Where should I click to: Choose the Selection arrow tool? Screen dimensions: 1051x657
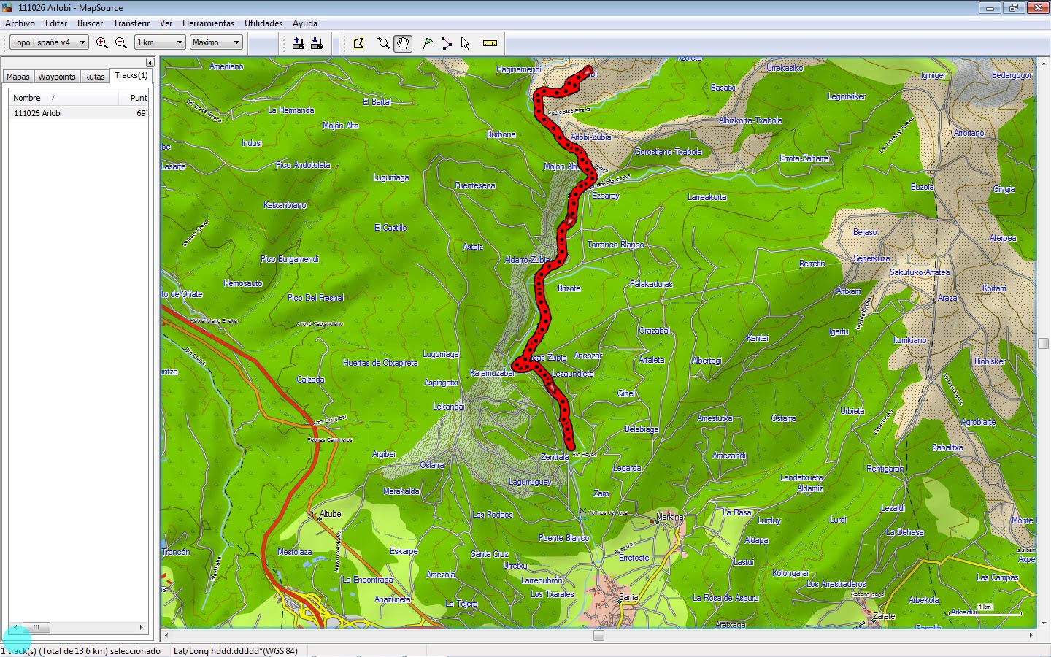coord(465,43)
